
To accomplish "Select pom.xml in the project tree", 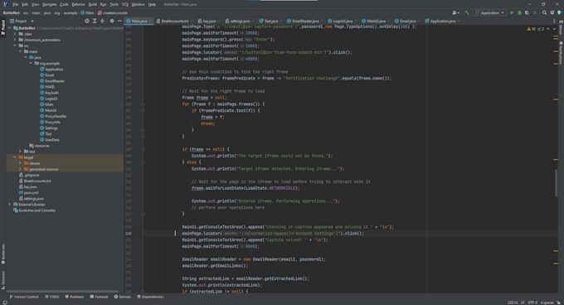I will (x=31, y=192).
